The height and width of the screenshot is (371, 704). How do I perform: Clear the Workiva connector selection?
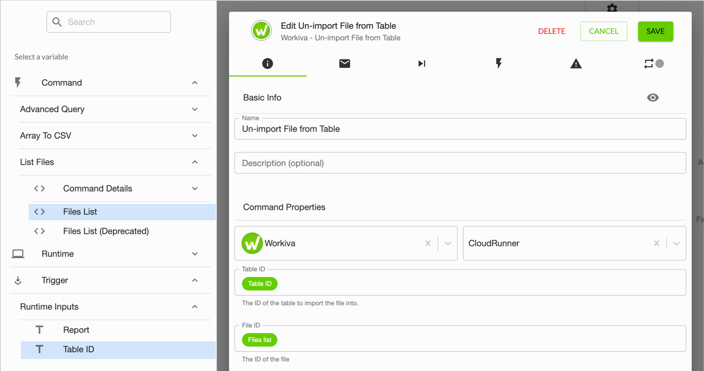428,243
